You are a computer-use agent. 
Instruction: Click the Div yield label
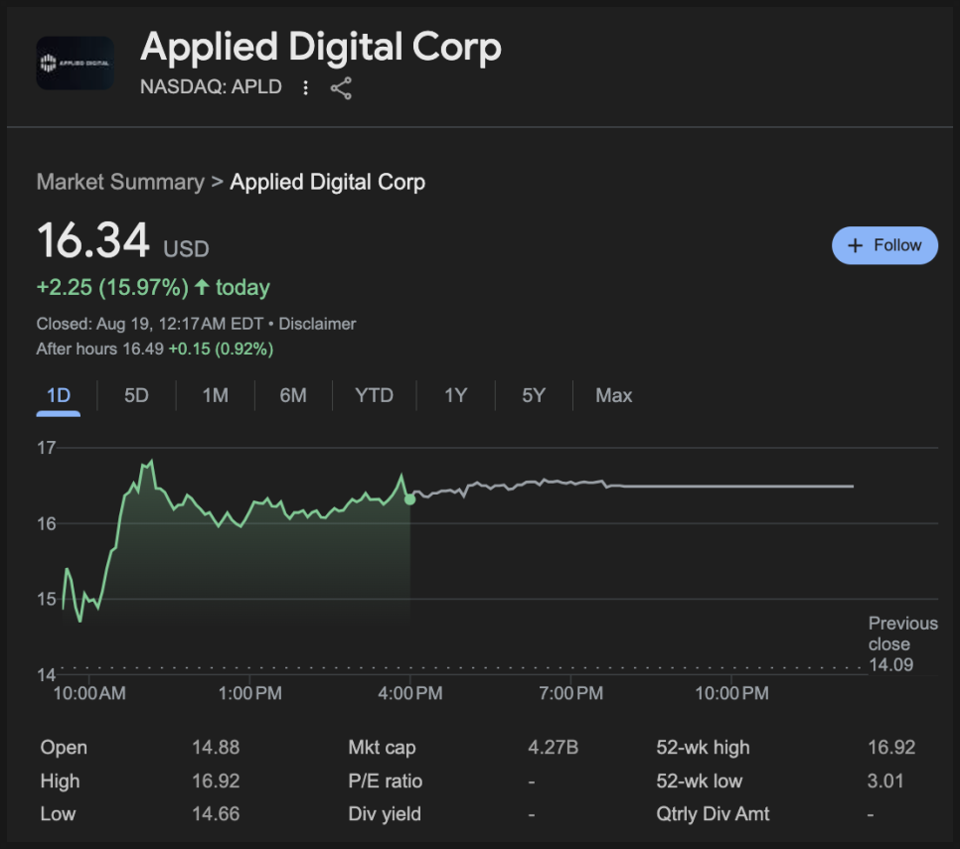[x=385, y=814]
